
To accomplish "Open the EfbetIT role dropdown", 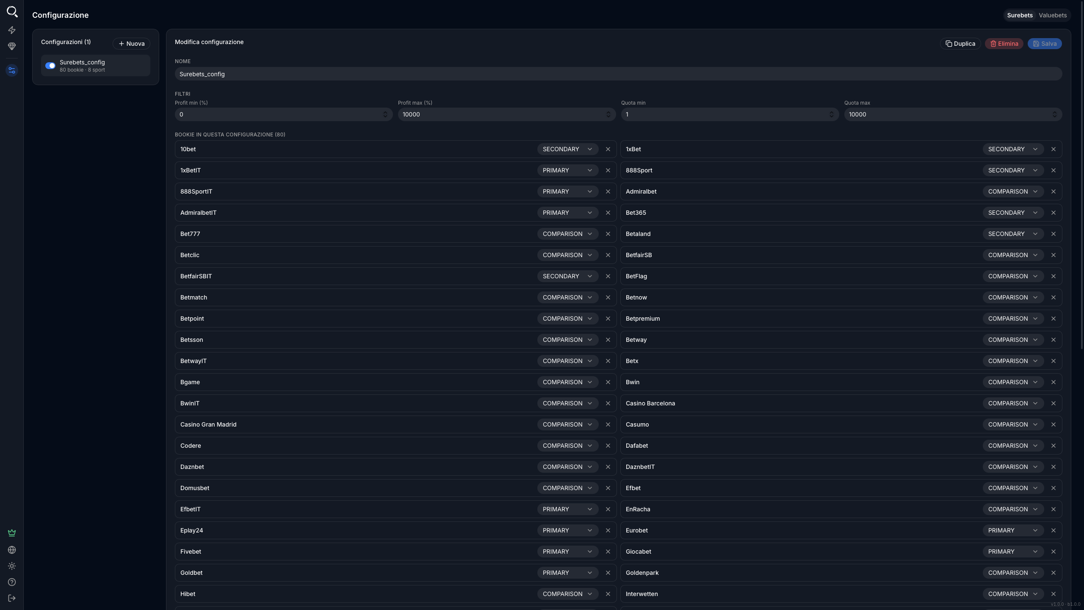I will point(568,509).
